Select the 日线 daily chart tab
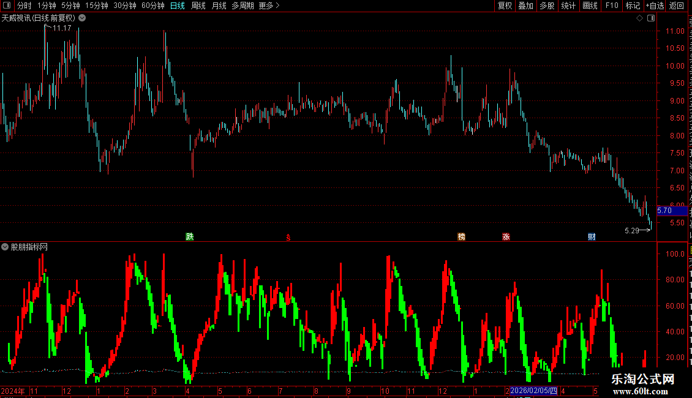 178,6
